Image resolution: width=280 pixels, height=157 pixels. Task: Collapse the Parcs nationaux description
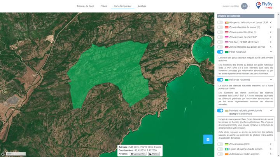[271, 52]
